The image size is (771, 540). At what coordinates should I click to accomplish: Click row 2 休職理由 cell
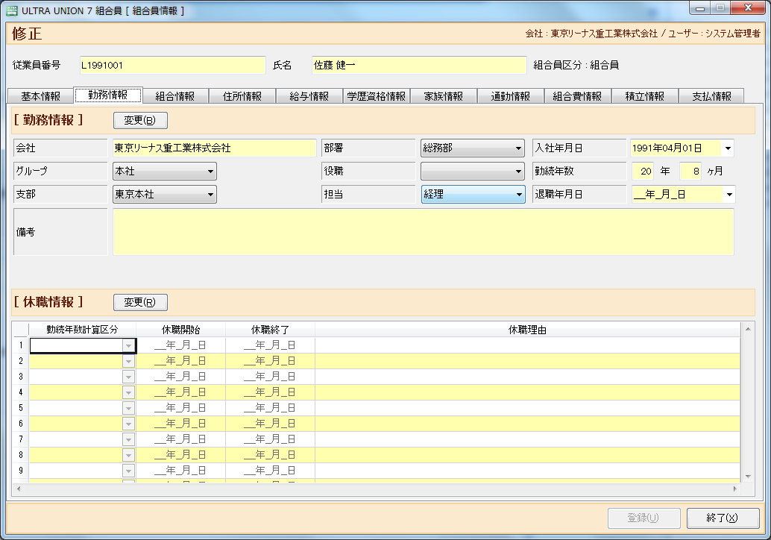pyautogui.click(x=528, y=361)
